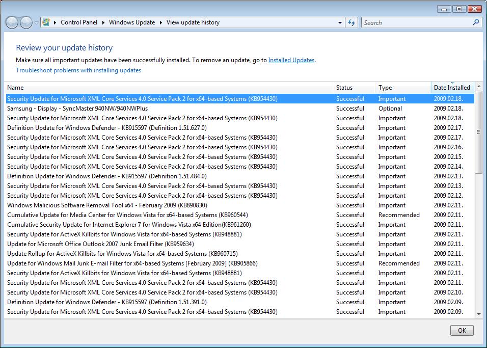Select Update for Office Outlook 2007 Junk Filter

coord(240,244)
